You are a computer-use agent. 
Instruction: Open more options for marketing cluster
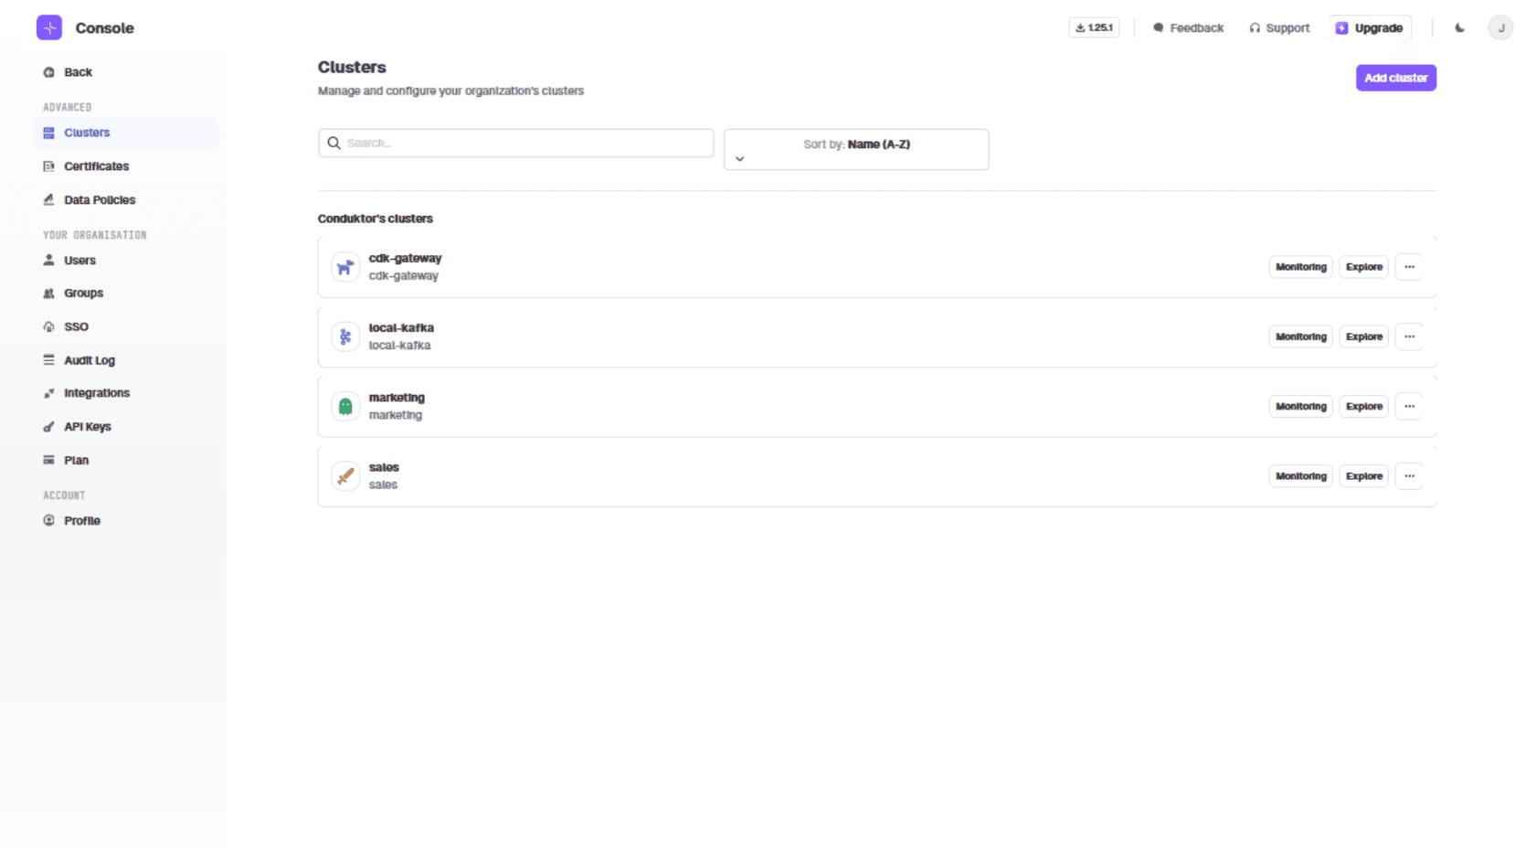(x=1409, y=406)
